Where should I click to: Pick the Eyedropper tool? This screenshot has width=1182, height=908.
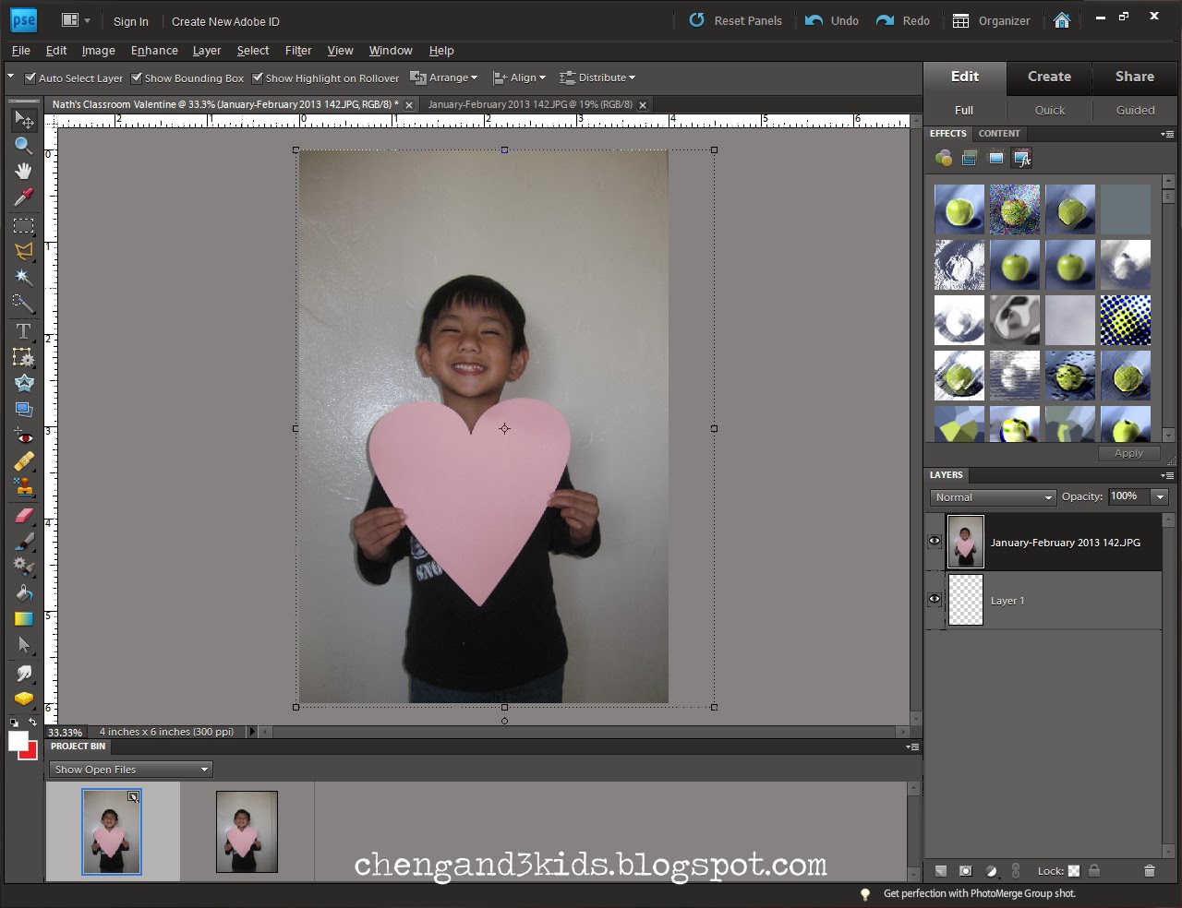23,197
